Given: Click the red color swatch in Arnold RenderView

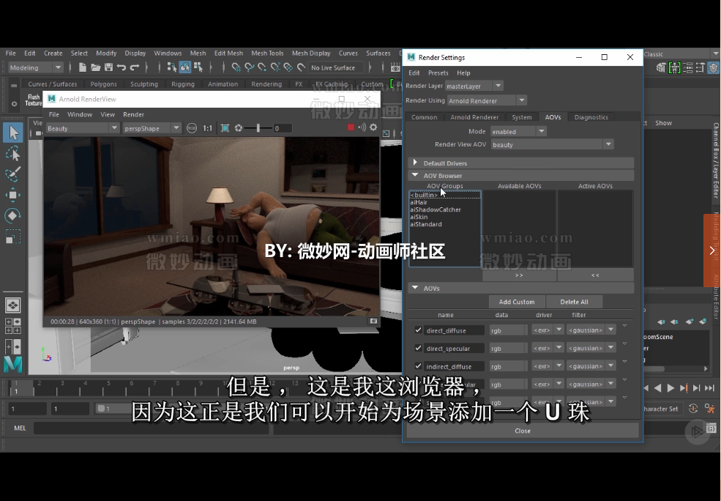Looking at the screenshot, I should (x=351, y=127).
